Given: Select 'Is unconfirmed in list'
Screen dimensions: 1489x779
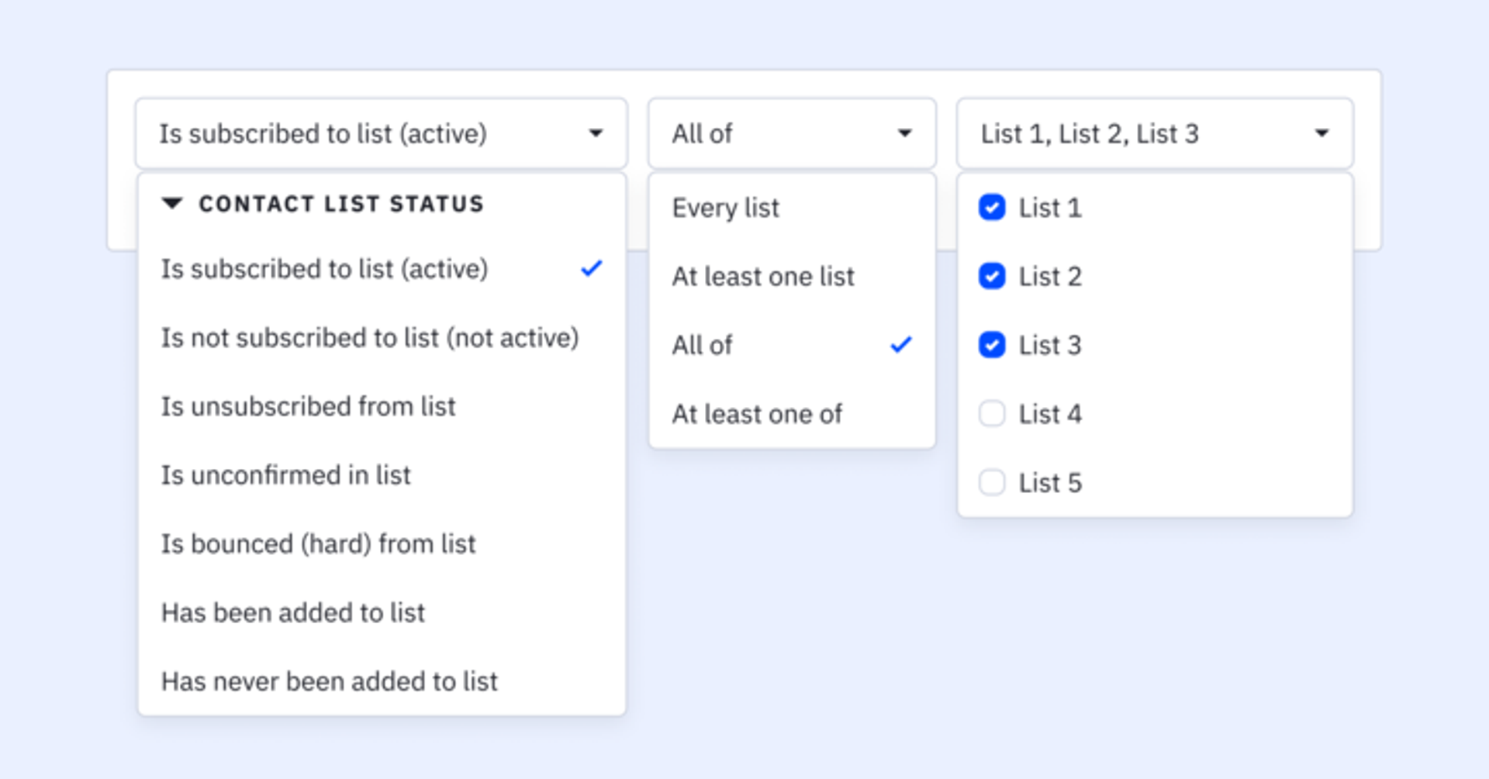Looking at the screenshot, I should [286, 475].
